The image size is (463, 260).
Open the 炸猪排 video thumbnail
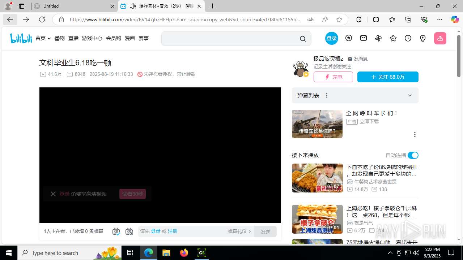317,178
